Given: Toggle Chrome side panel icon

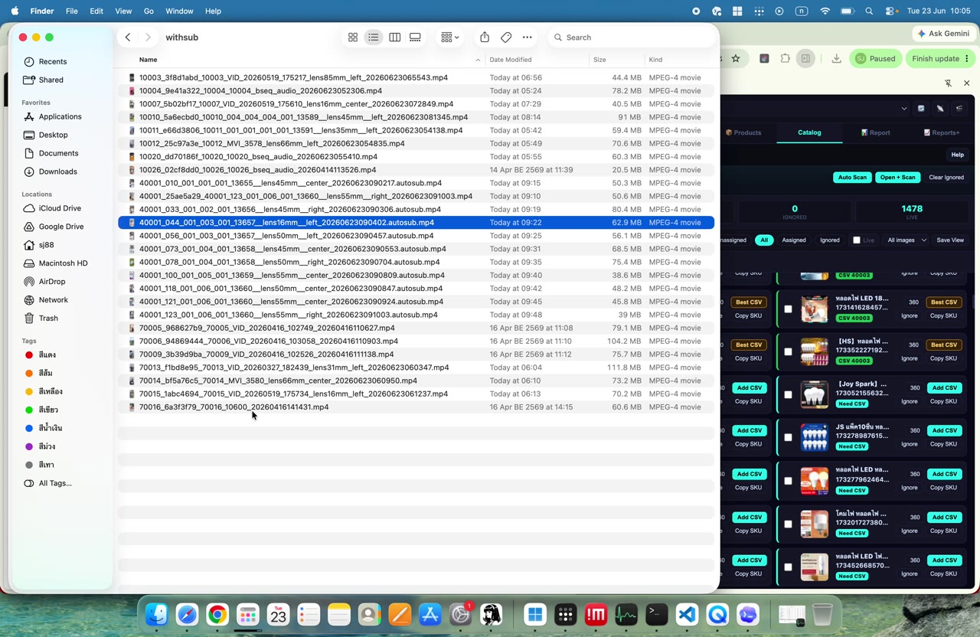Looking at the screenshot, I should tap(805, 58).
